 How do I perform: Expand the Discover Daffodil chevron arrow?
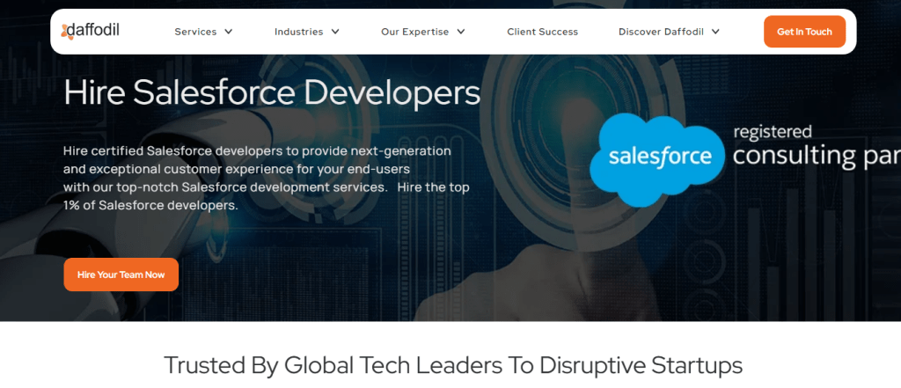tap(715, 32)
